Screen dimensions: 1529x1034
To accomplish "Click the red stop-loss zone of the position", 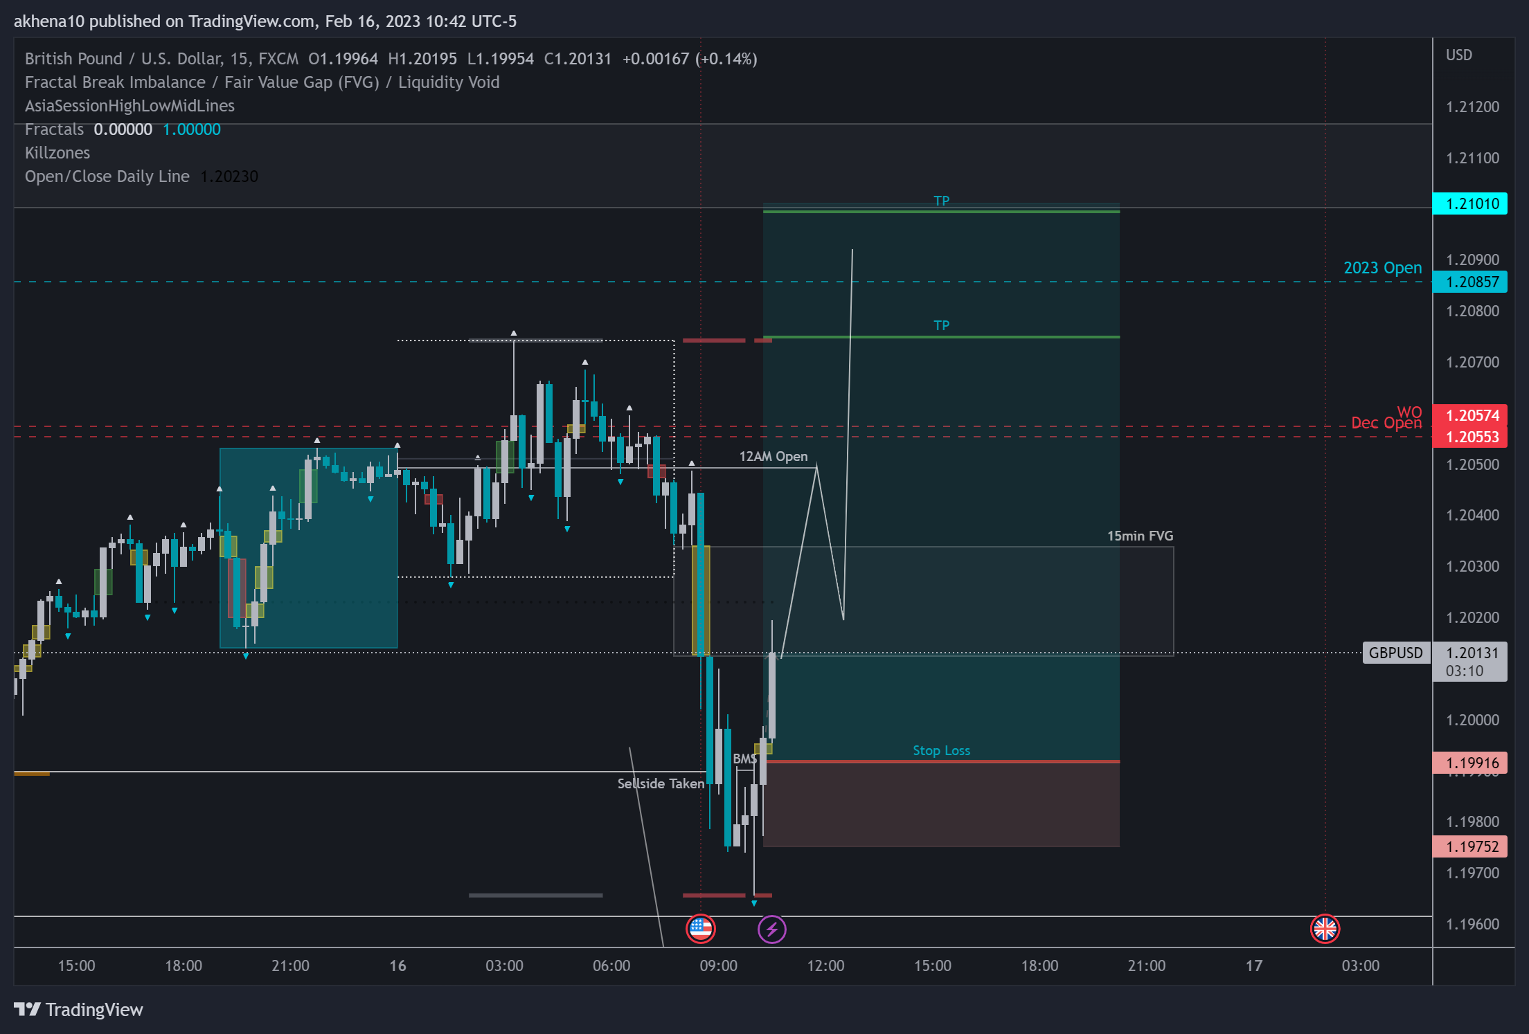I will click(941, 804).
